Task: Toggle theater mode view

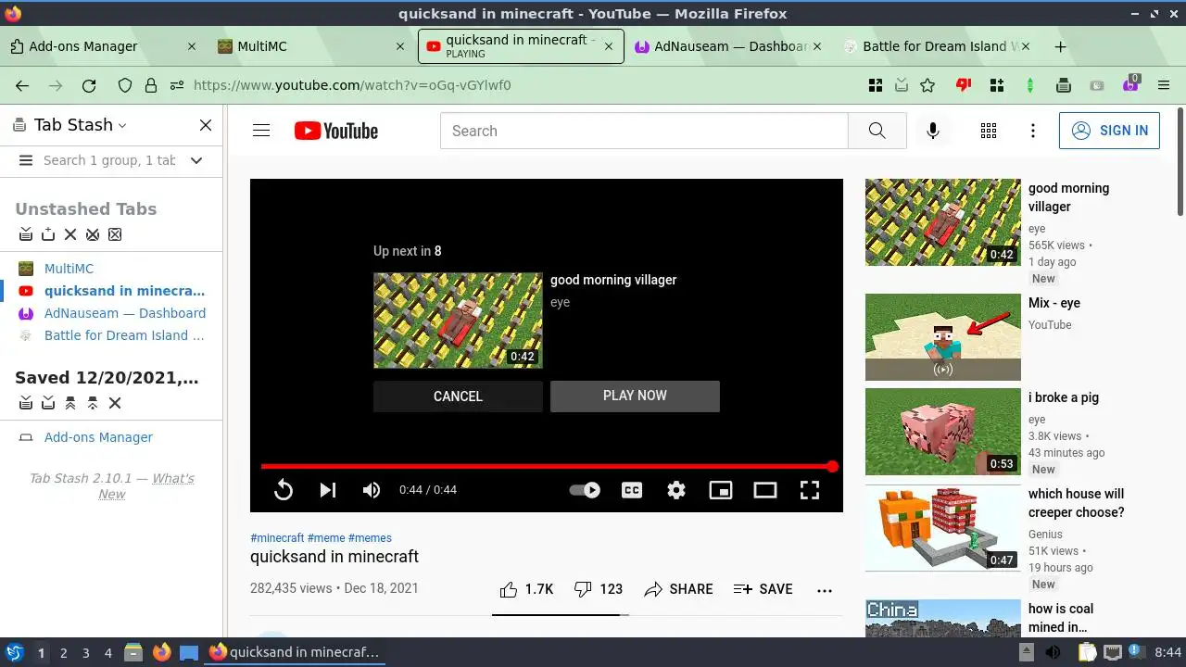Action: tap(765, 490)
